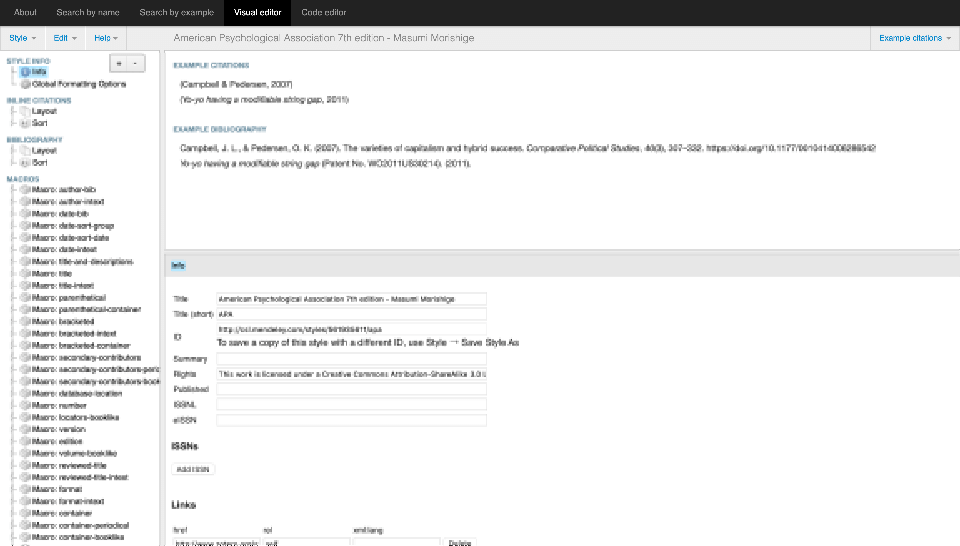The image size is (960, 546).
Task: Click the Add ISSN button
Action: [193, 469]
